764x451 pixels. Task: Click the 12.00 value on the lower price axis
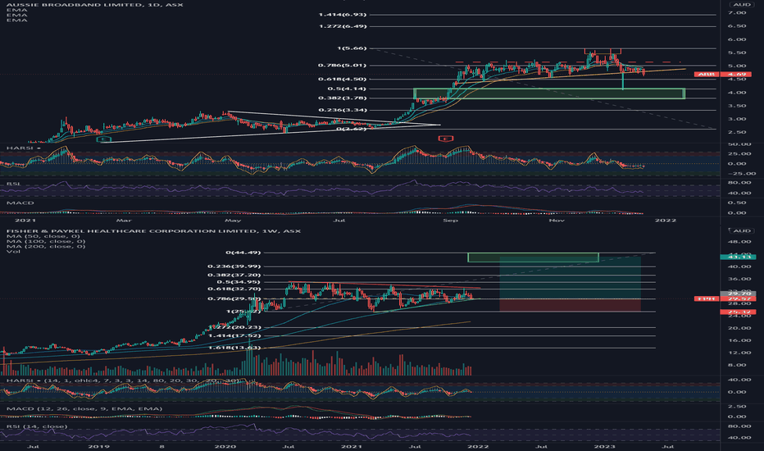(x=739, y=353)
